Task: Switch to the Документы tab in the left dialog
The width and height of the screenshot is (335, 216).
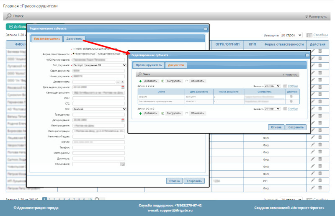Action: [x=74, y=39]
